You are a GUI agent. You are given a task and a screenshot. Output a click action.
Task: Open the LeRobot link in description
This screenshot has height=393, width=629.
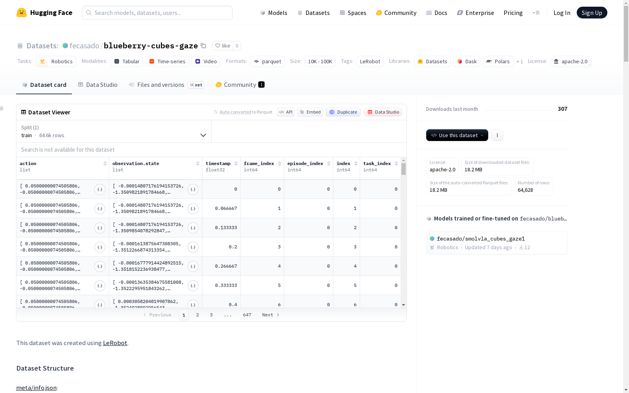click(115, 343)
